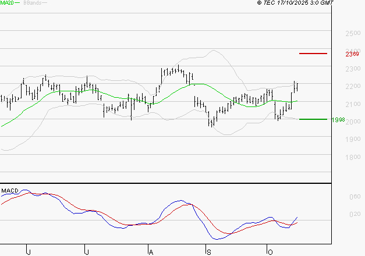Click the MA20 legend label
365x256 pixels.
(x=7, y=3)
